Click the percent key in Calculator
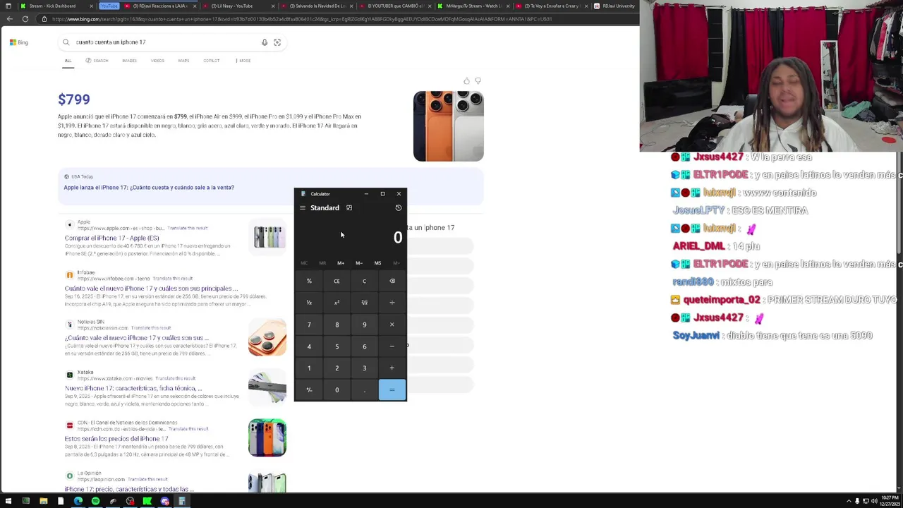 coord(309,281)
